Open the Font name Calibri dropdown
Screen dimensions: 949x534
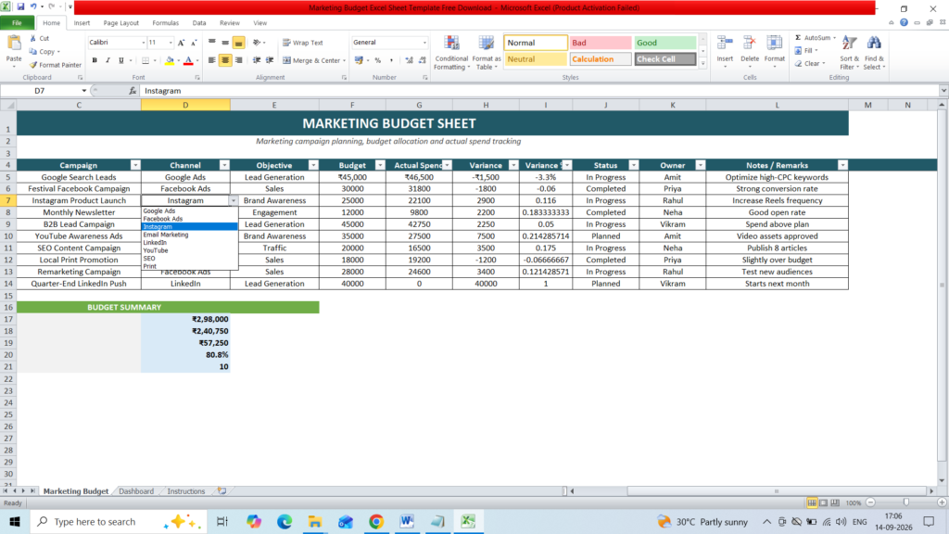(144, 43)
